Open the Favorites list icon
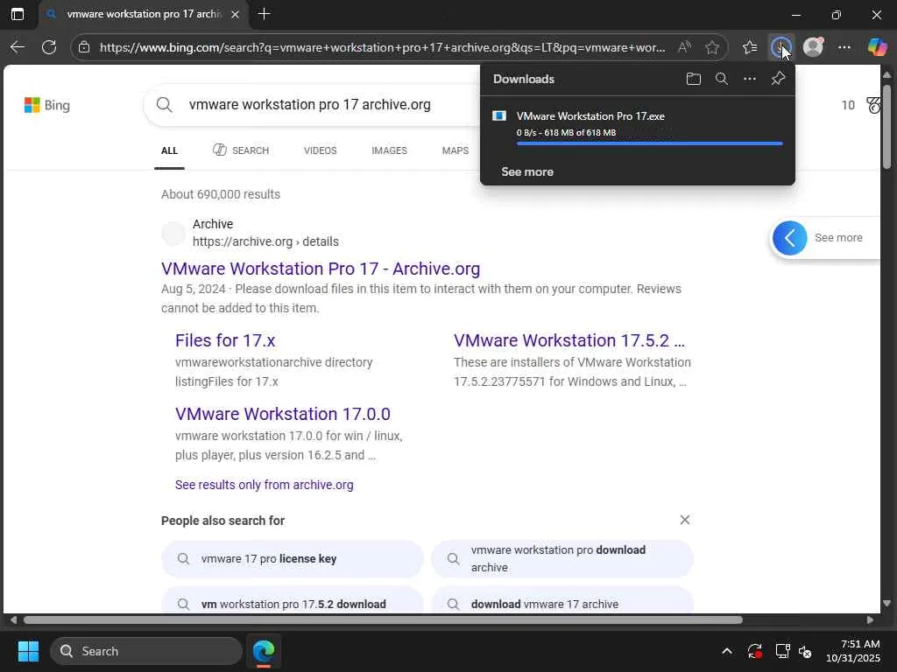The image size is (897, 672). click(x=750, y=47)
